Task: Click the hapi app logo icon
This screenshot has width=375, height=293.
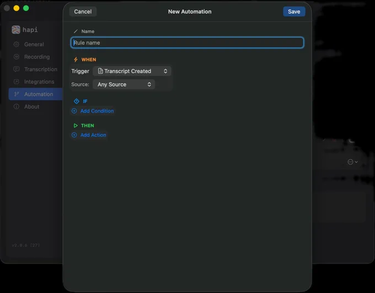Action: [16, 30]
